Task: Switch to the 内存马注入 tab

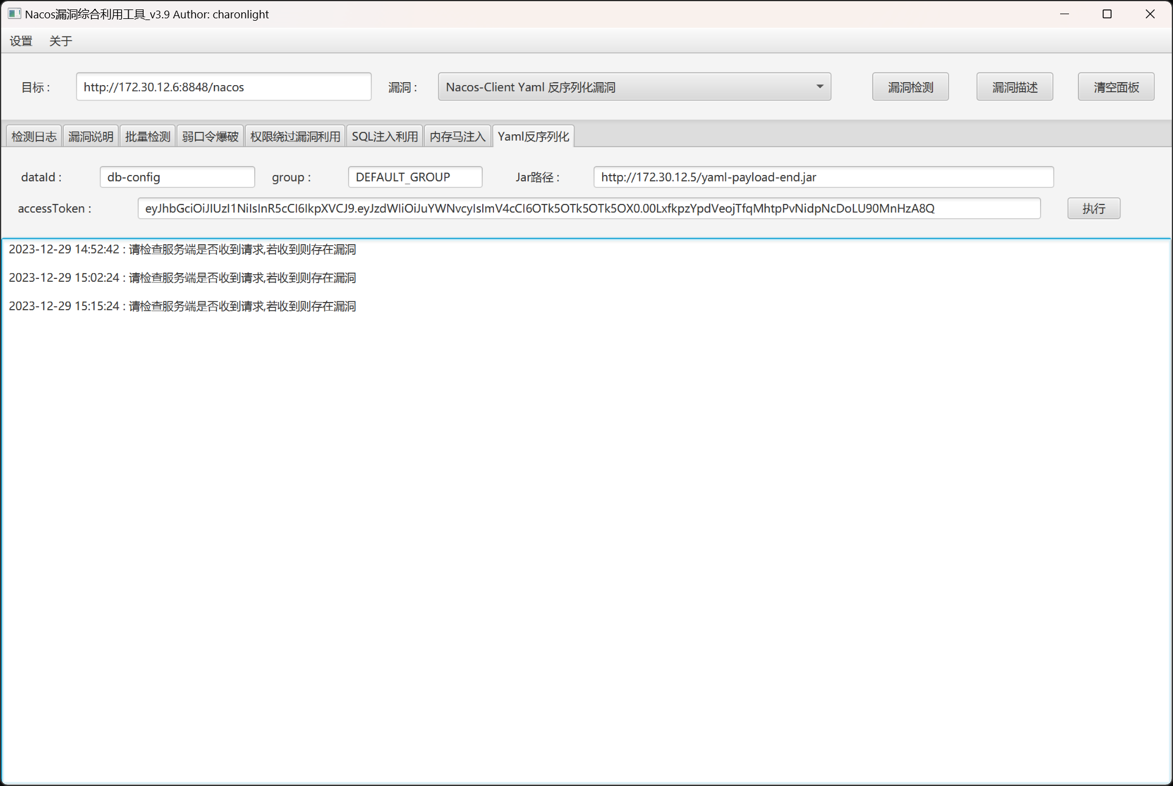Action: click(457, 137)
